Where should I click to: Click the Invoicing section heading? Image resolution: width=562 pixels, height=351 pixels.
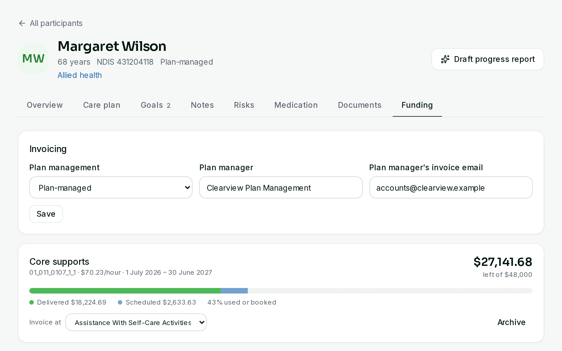pyautogui.click(x=48, y=149)
